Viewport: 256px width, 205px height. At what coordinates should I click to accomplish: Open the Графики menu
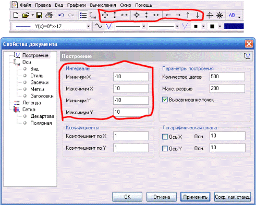[77, 5]
